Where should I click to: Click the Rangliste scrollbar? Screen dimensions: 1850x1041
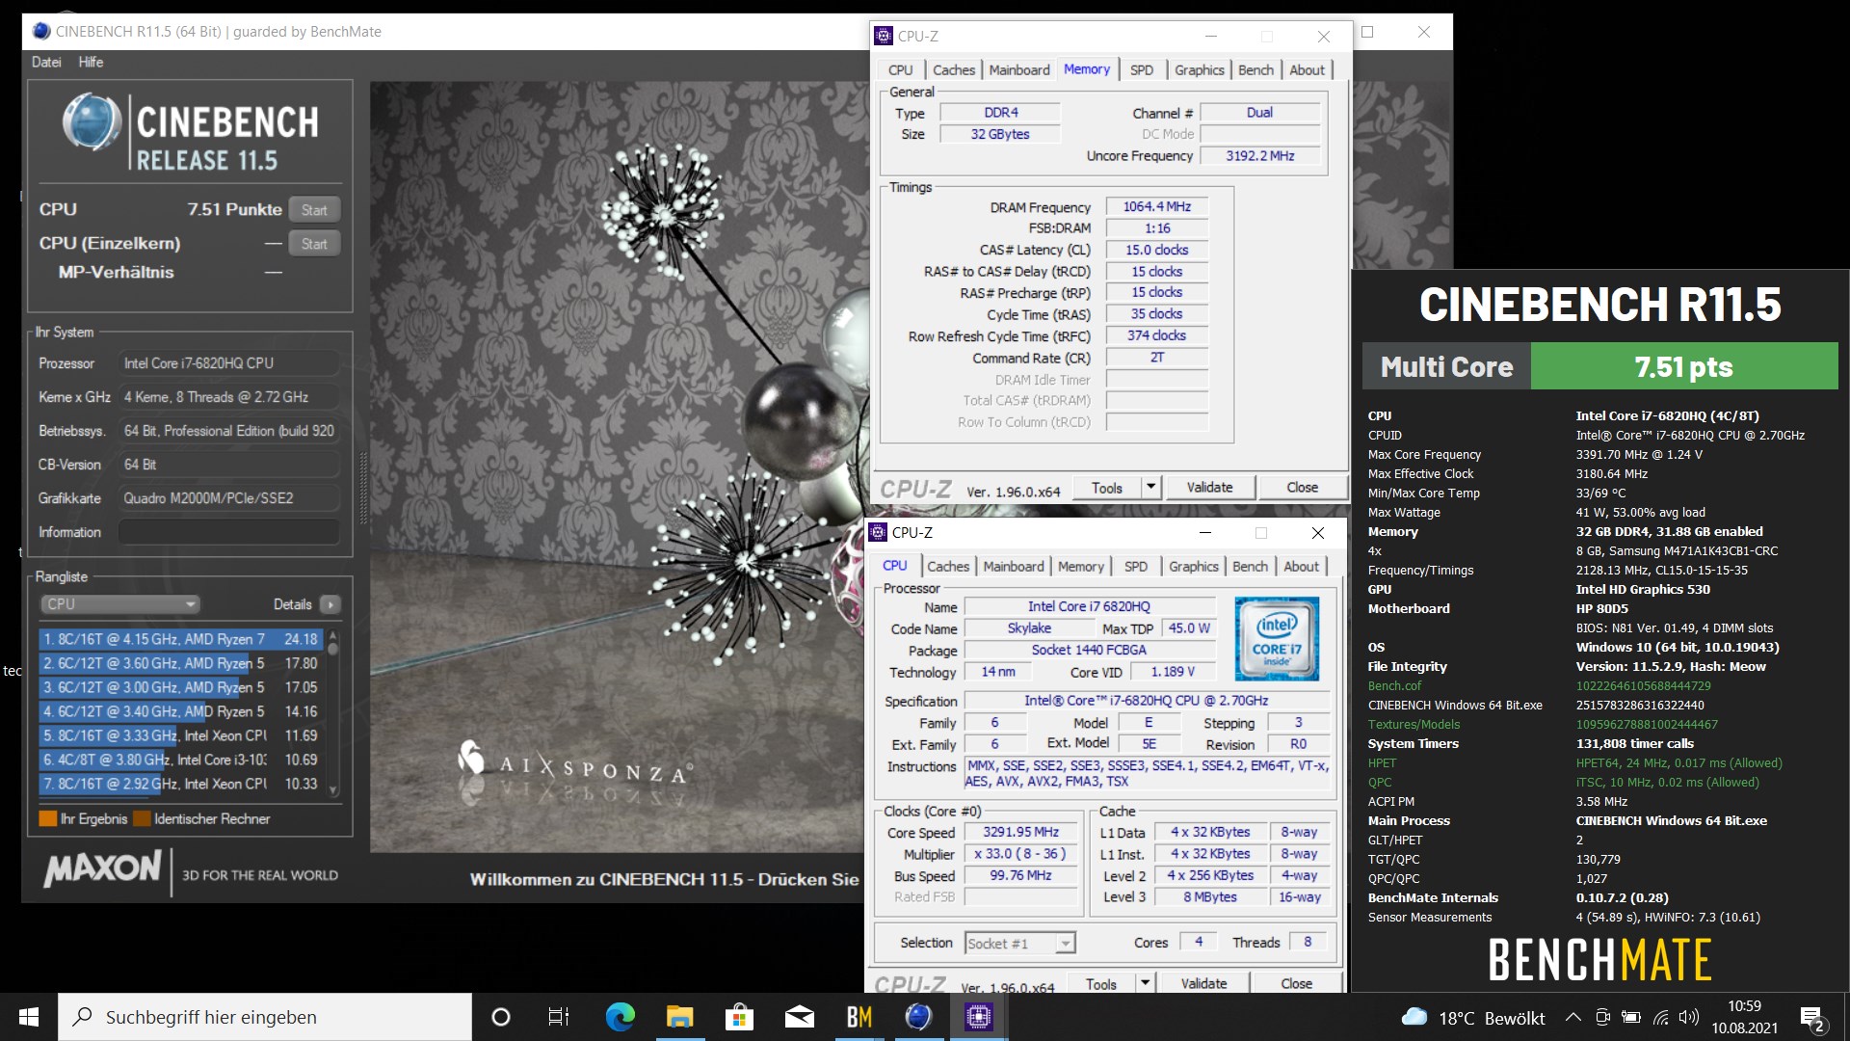(333, 713)
